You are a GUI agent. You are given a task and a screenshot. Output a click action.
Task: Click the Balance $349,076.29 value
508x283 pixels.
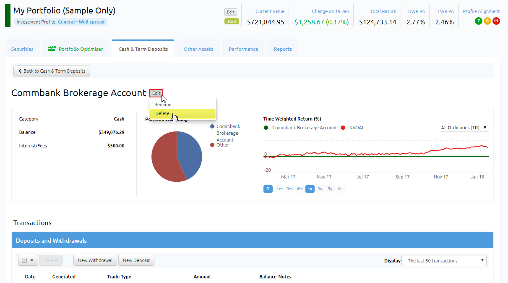[112, 132]
